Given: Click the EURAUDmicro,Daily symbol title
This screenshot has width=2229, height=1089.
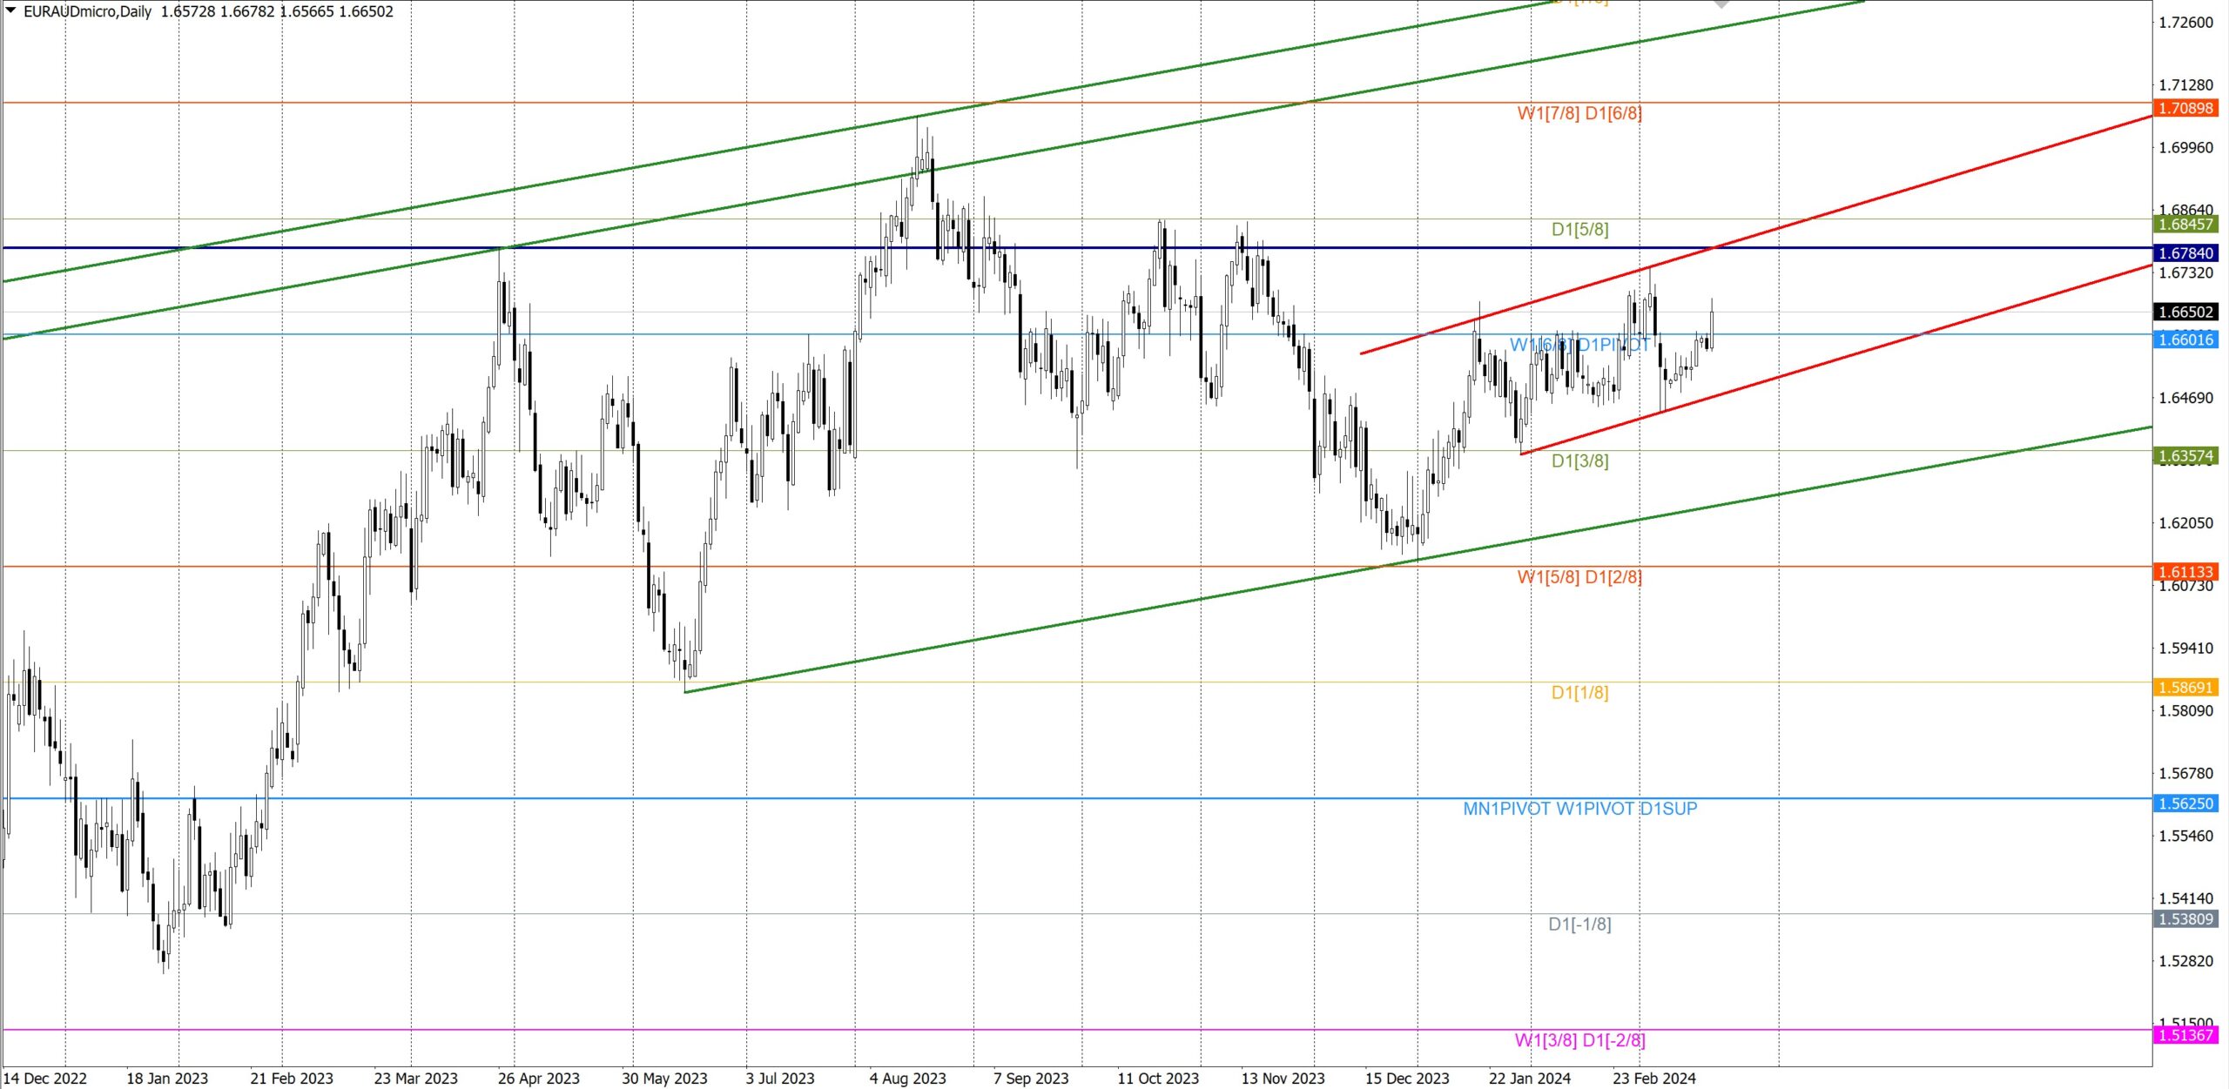Looking at the screenshot, I should click(87, 11).
